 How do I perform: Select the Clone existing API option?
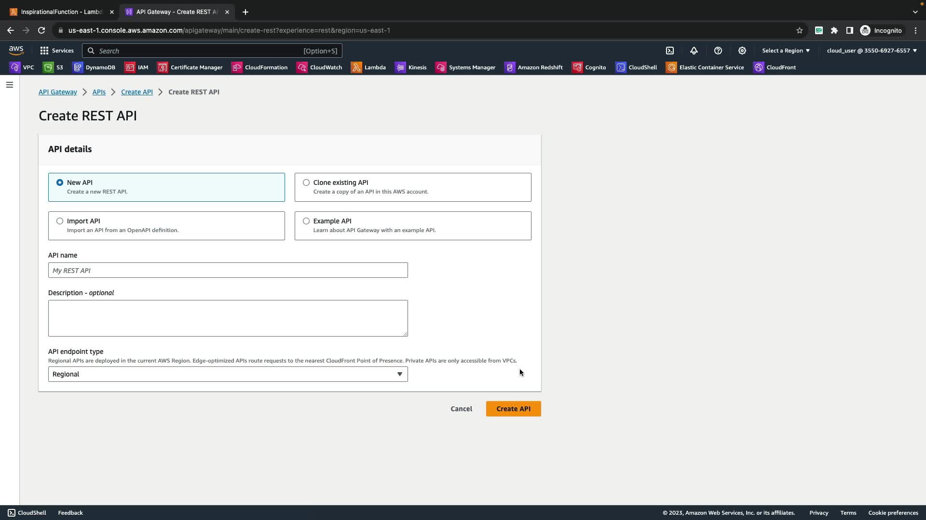[306, 182]
